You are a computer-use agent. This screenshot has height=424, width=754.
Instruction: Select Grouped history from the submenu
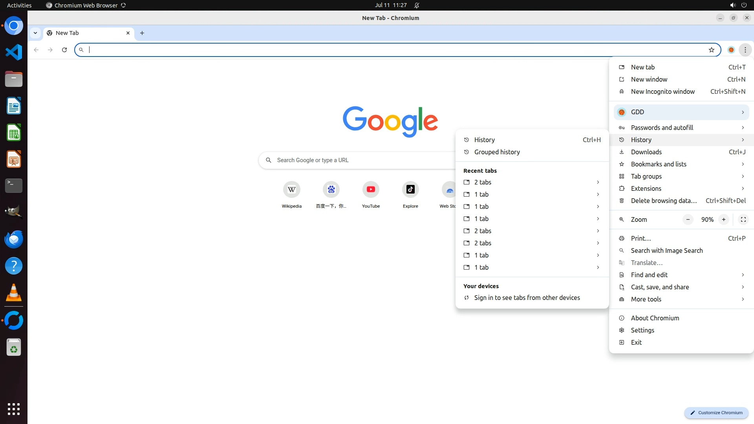[x=497, y=152]
